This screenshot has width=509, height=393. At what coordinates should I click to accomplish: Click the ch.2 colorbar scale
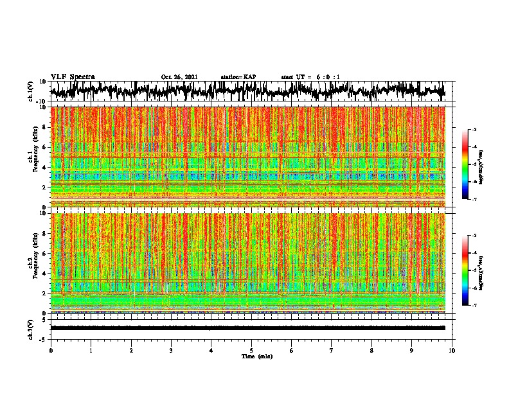pyautogui.click(x=465, y=270)
